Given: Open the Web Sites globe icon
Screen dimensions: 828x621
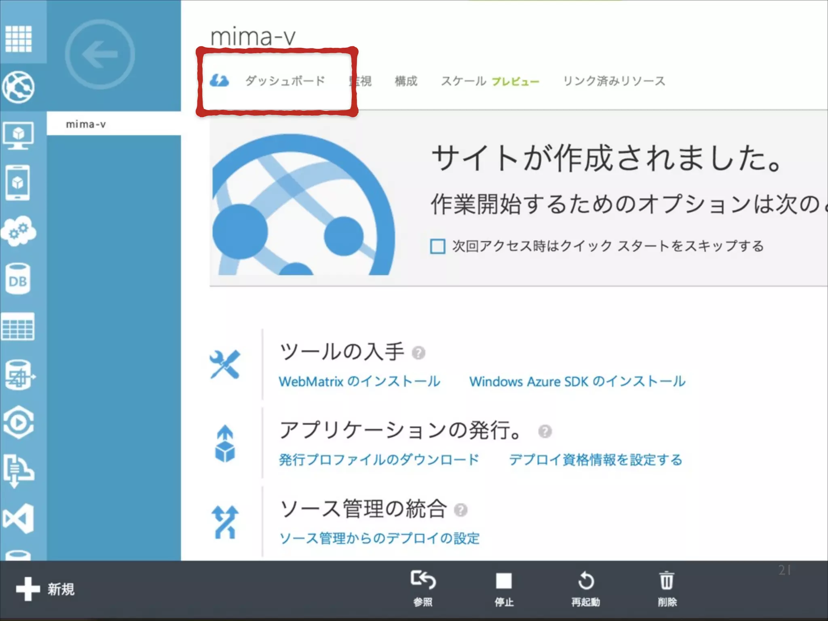Looking at the screenshot, I should tap(19, 87).
